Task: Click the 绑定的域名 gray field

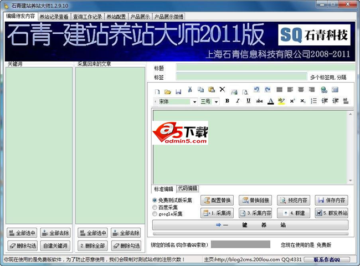Action: tap(240, 244)
